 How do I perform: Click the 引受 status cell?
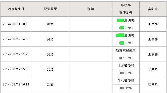(50, 24)
